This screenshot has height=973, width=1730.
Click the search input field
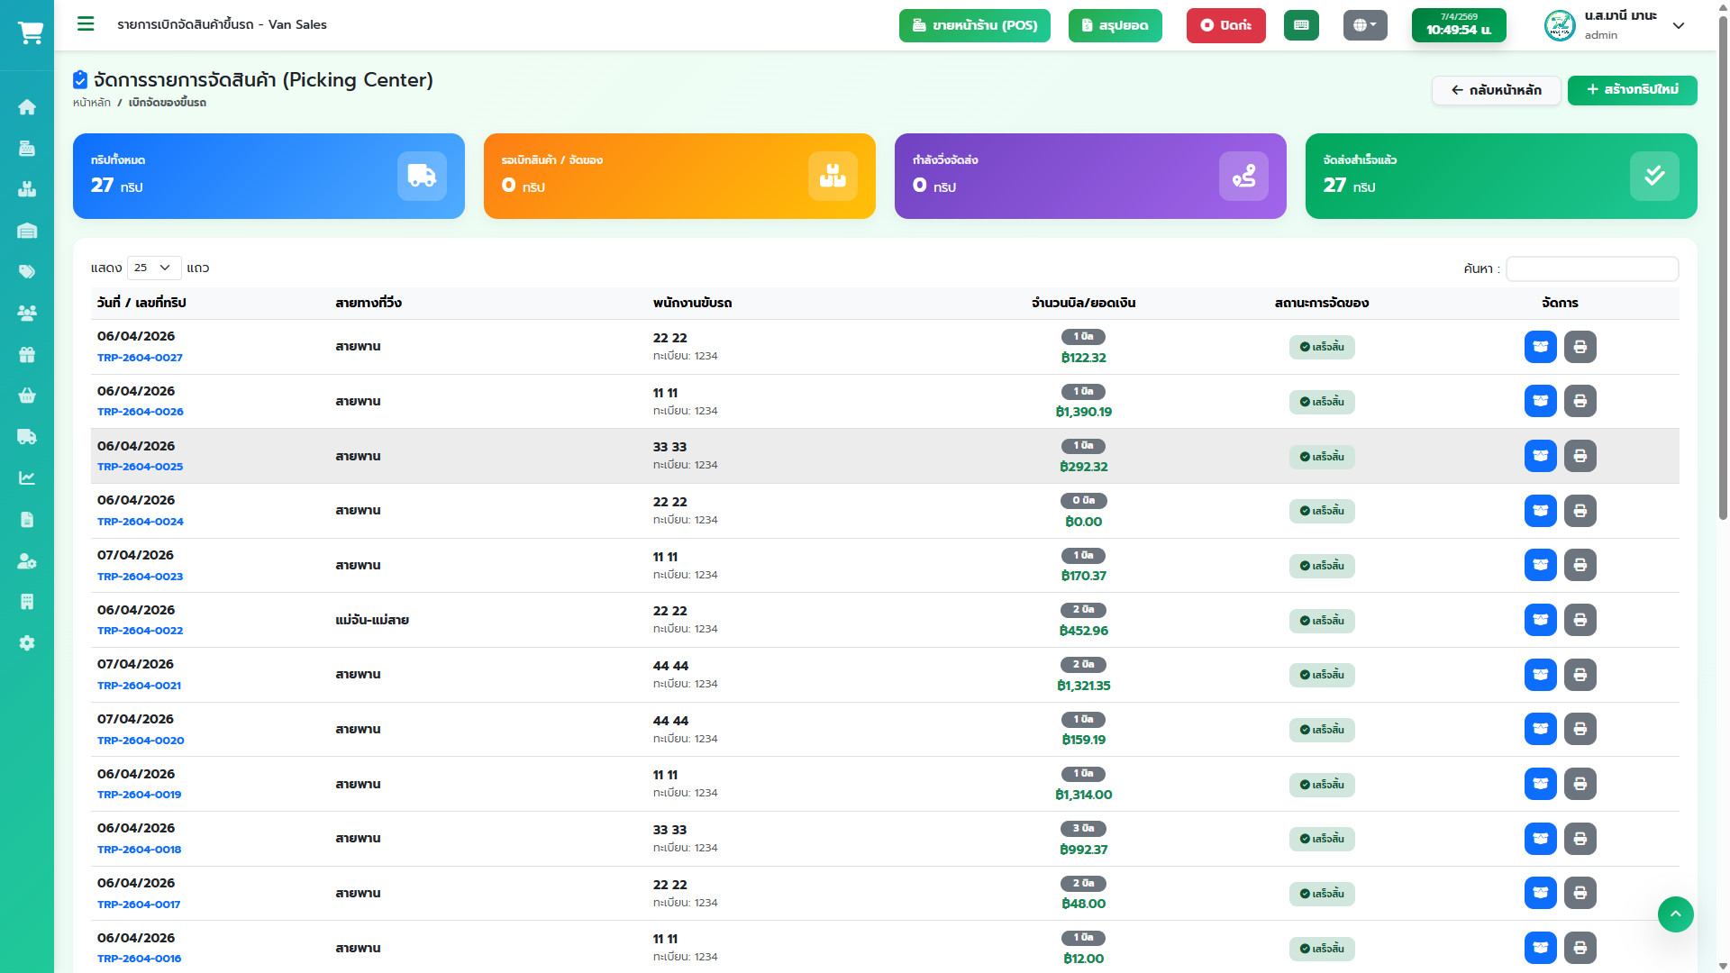tap(1591, 268)
